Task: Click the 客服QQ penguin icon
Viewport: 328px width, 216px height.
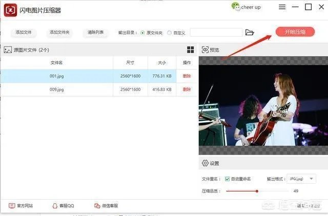Action: coord(55,206)
